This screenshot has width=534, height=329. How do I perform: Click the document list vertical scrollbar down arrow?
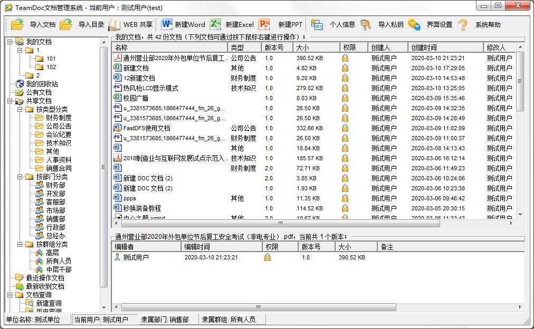521,215
